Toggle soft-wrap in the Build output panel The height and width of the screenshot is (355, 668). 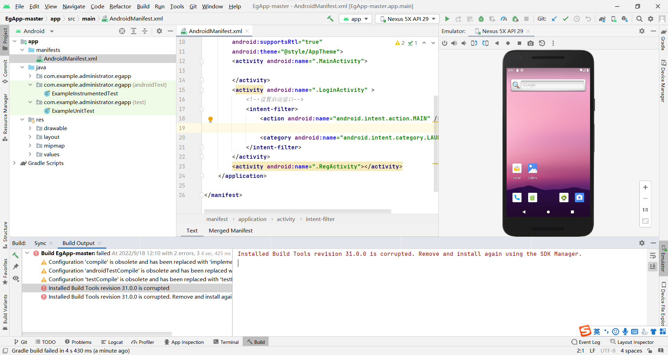(x=653, y=256)
